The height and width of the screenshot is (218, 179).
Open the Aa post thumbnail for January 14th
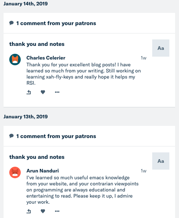pos(161,48)
